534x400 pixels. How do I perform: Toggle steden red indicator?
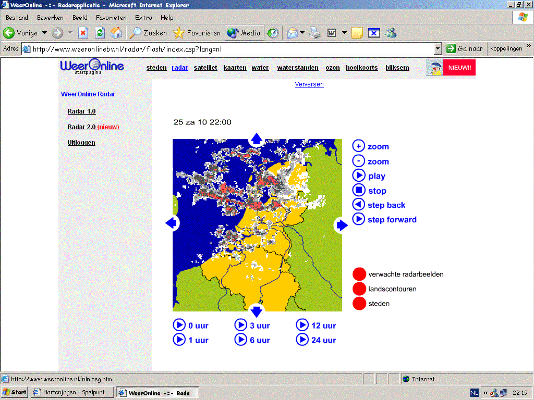coord(359,304)
